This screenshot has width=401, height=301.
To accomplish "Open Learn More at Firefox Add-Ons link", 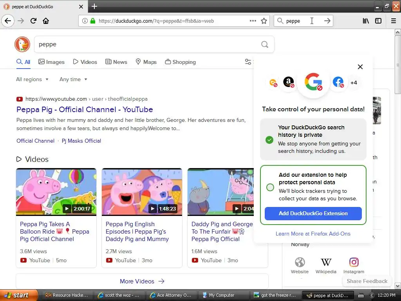I will coord(313,234).
